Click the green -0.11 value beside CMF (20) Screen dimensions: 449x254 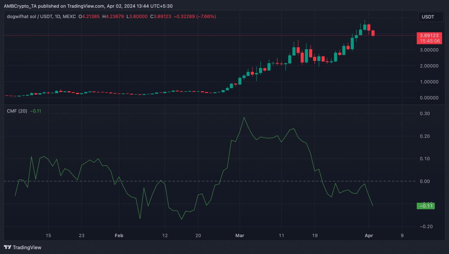click(36, 111)
